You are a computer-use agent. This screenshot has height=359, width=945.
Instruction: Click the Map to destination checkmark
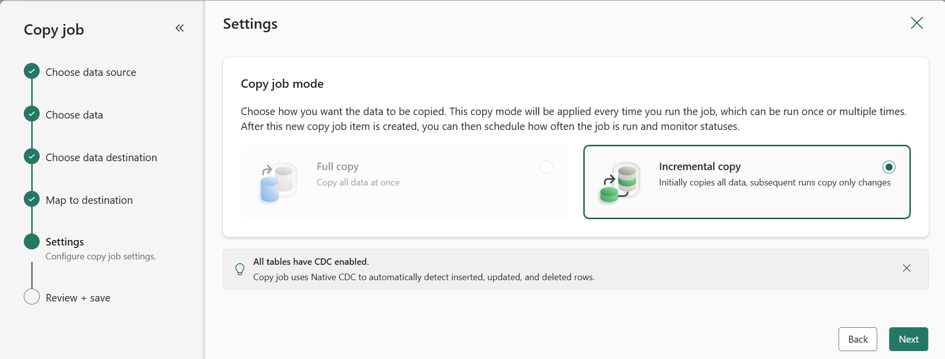[x=32, y=199]
